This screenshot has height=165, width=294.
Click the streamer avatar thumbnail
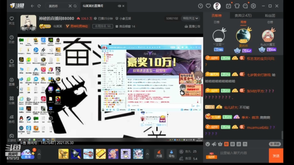point(28,23)
